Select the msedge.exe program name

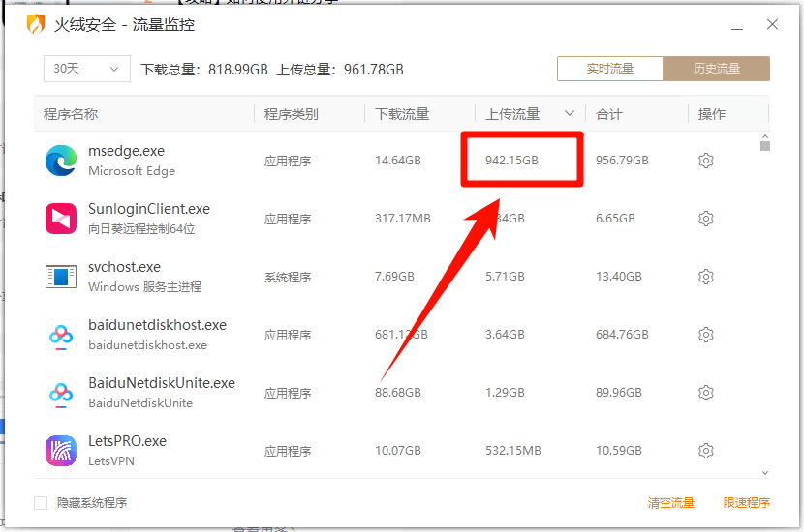pos(126,151)
